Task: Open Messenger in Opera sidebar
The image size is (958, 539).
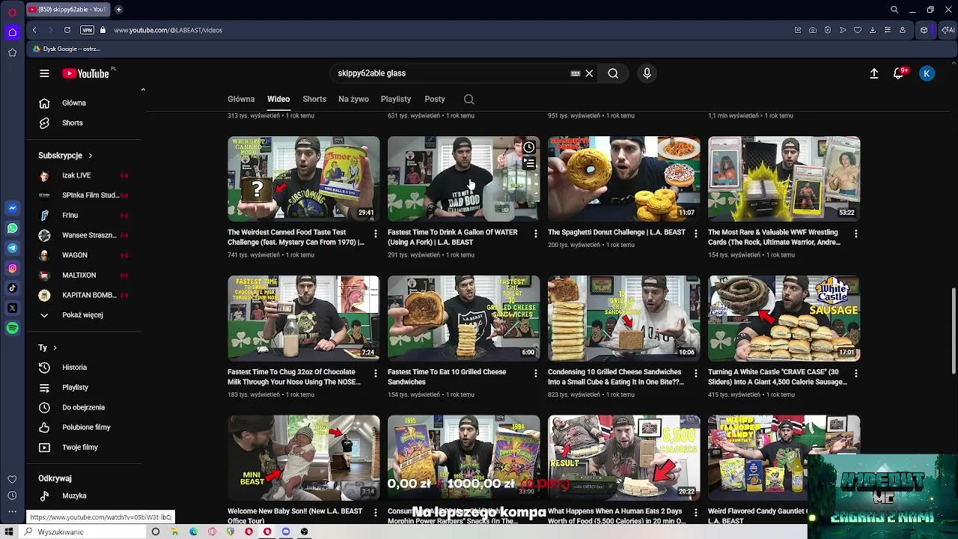Action: [12, 208]
